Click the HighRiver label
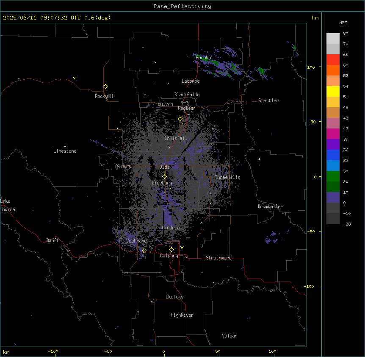Image resolution: width=365 pixels, height=357 pixels. [182, 315]
